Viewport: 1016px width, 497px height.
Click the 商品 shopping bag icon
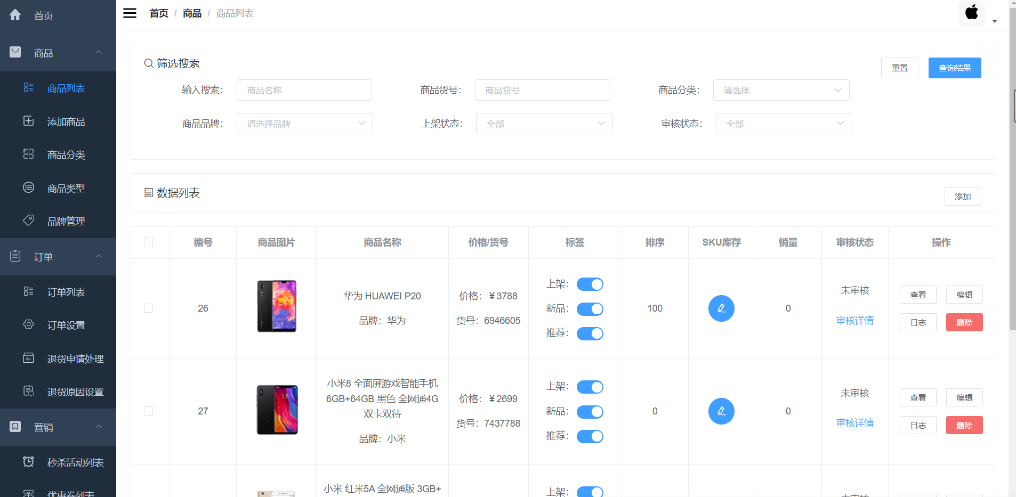pyautogui.click(x=15, y=52)
